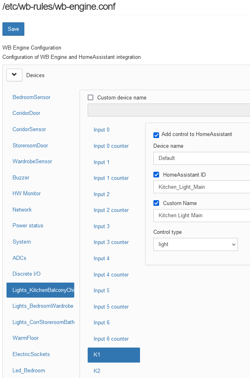Screen dimensions: 250x378
Task: Switch to the Buzzer device
Action: (x=21, y=177)
